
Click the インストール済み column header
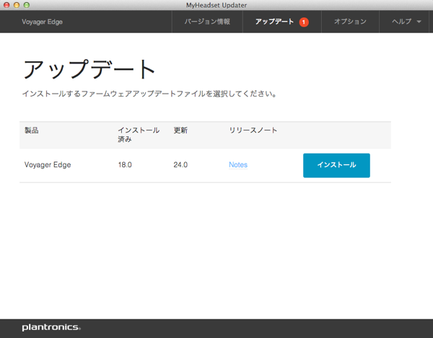click(139, 135)
